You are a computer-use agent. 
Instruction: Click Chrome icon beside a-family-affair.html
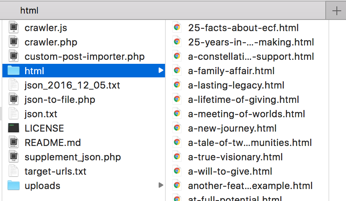177,70
